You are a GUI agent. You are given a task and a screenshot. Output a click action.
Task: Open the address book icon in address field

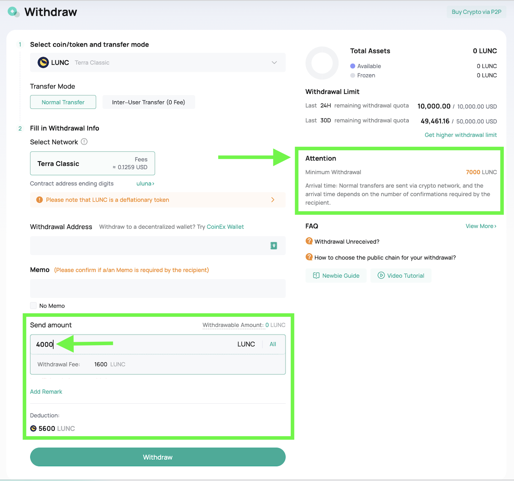point(274,246)
